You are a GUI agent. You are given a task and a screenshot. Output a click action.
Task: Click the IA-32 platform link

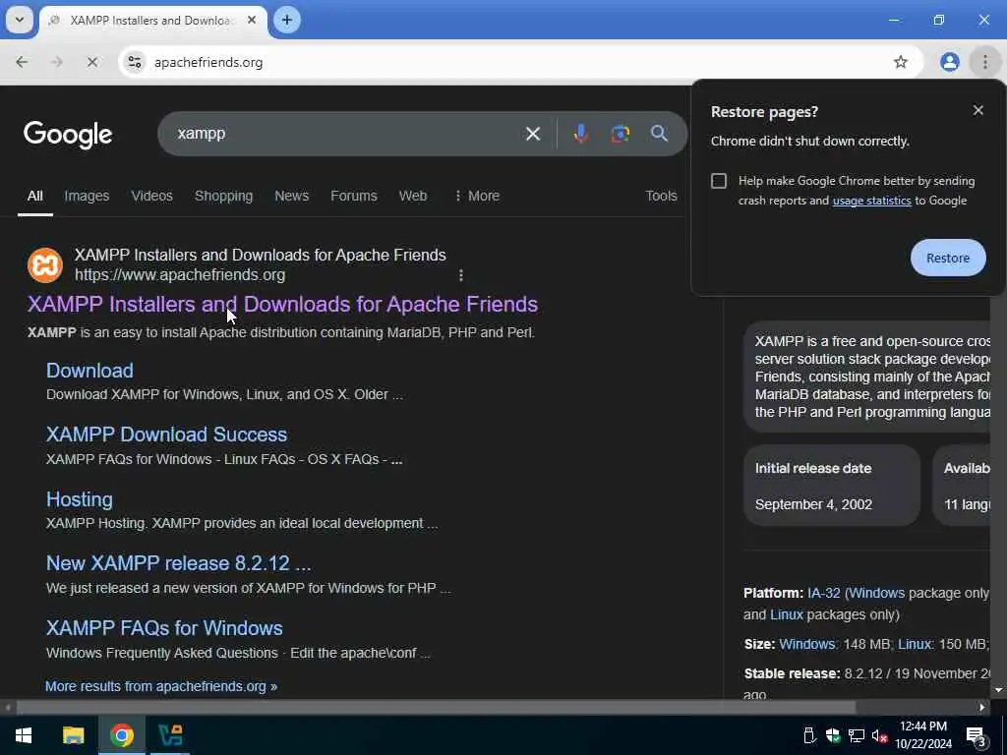tap(823, 593)
